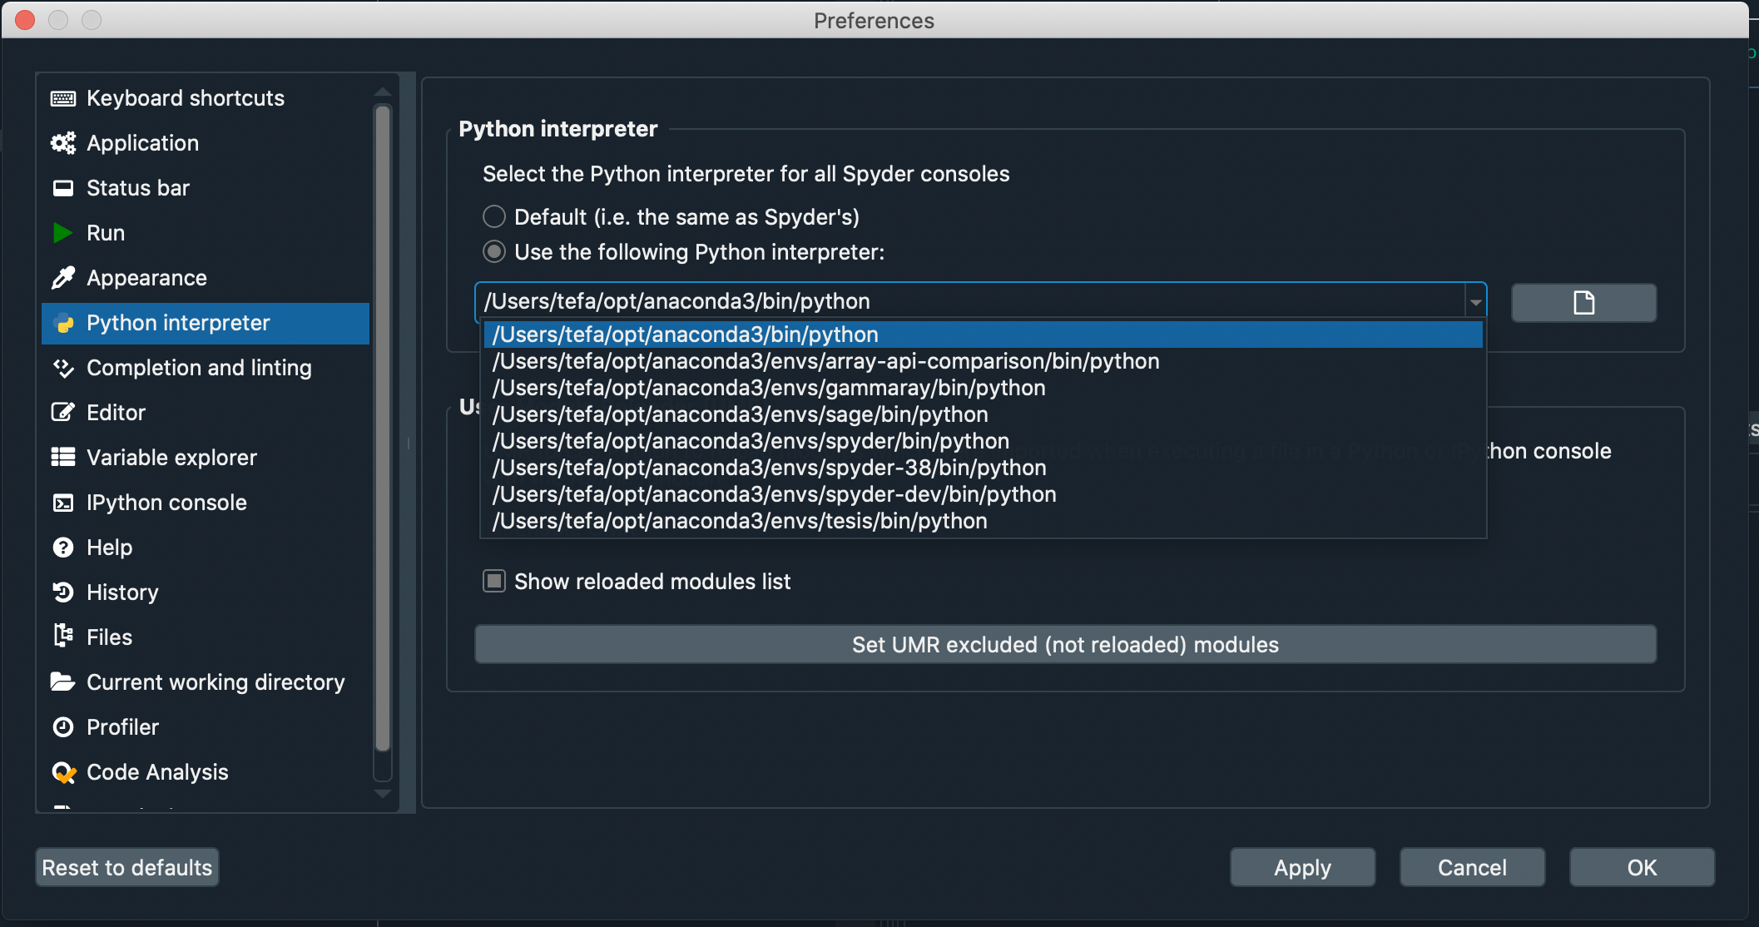This screenshot has width=1759, height=927.
Task: Select the History clock icon
Action: pos(64,592)
